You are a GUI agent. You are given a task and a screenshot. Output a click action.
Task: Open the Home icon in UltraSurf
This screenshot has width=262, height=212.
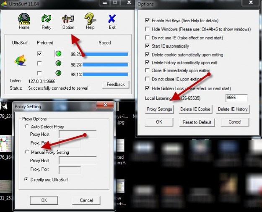24,21
